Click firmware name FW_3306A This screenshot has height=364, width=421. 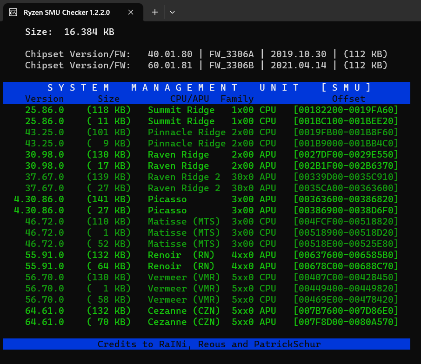[232, 54]
